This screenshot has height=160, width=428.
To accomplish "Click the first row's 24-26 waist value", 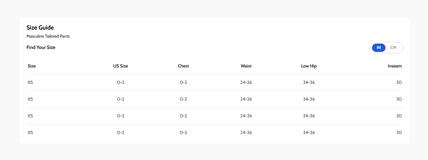I will (x=246, y=82).
